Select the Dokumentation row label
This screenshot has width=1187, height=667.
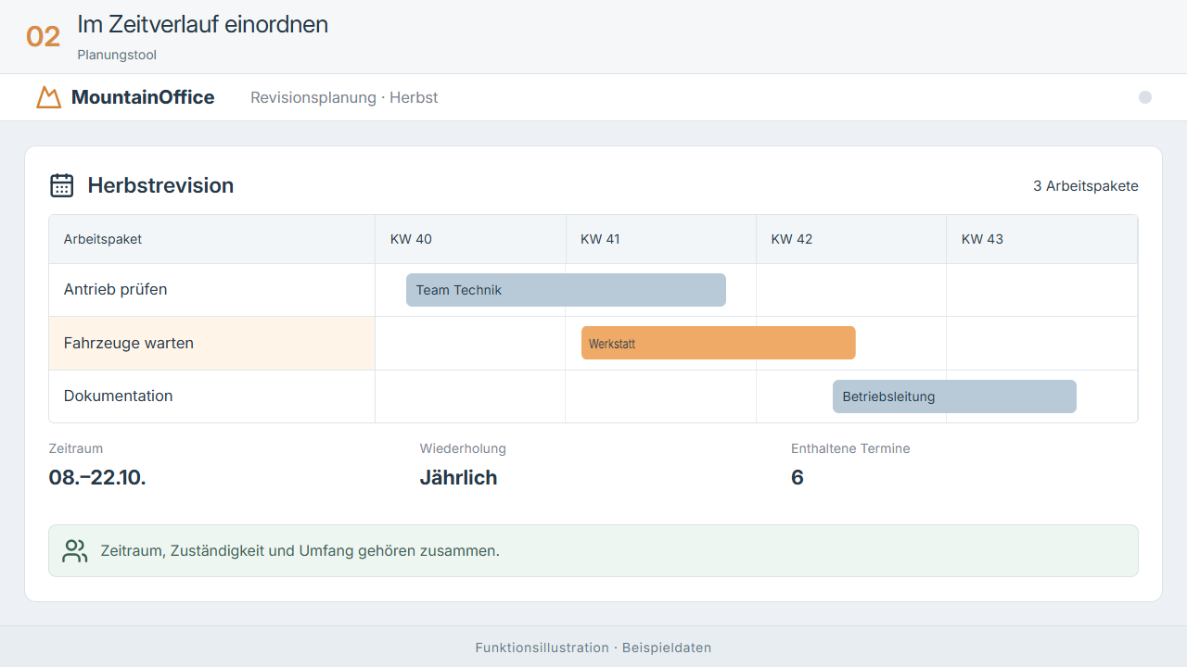(212, 396)
